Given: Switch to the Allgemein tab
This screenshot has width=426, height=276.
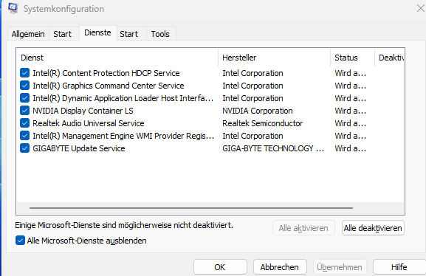Looking at the screenshot, I should [x=28, y=34].
